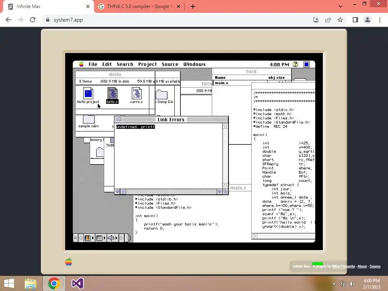
Task: Open the Infinite Mac Source link
Action: point(375,266)
